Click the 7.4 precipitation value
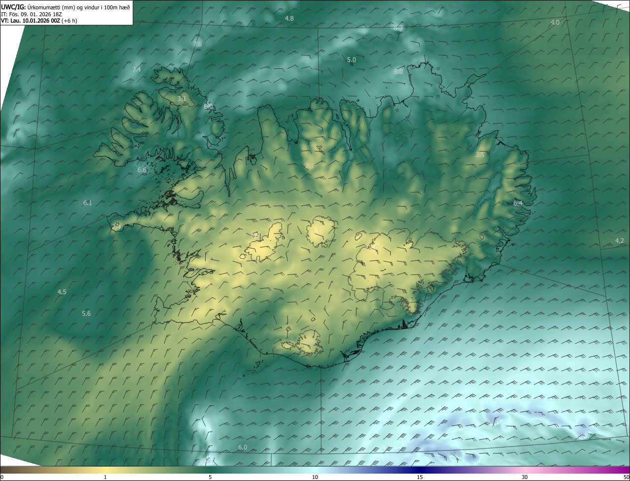630x481 pixels. point(136,70)
